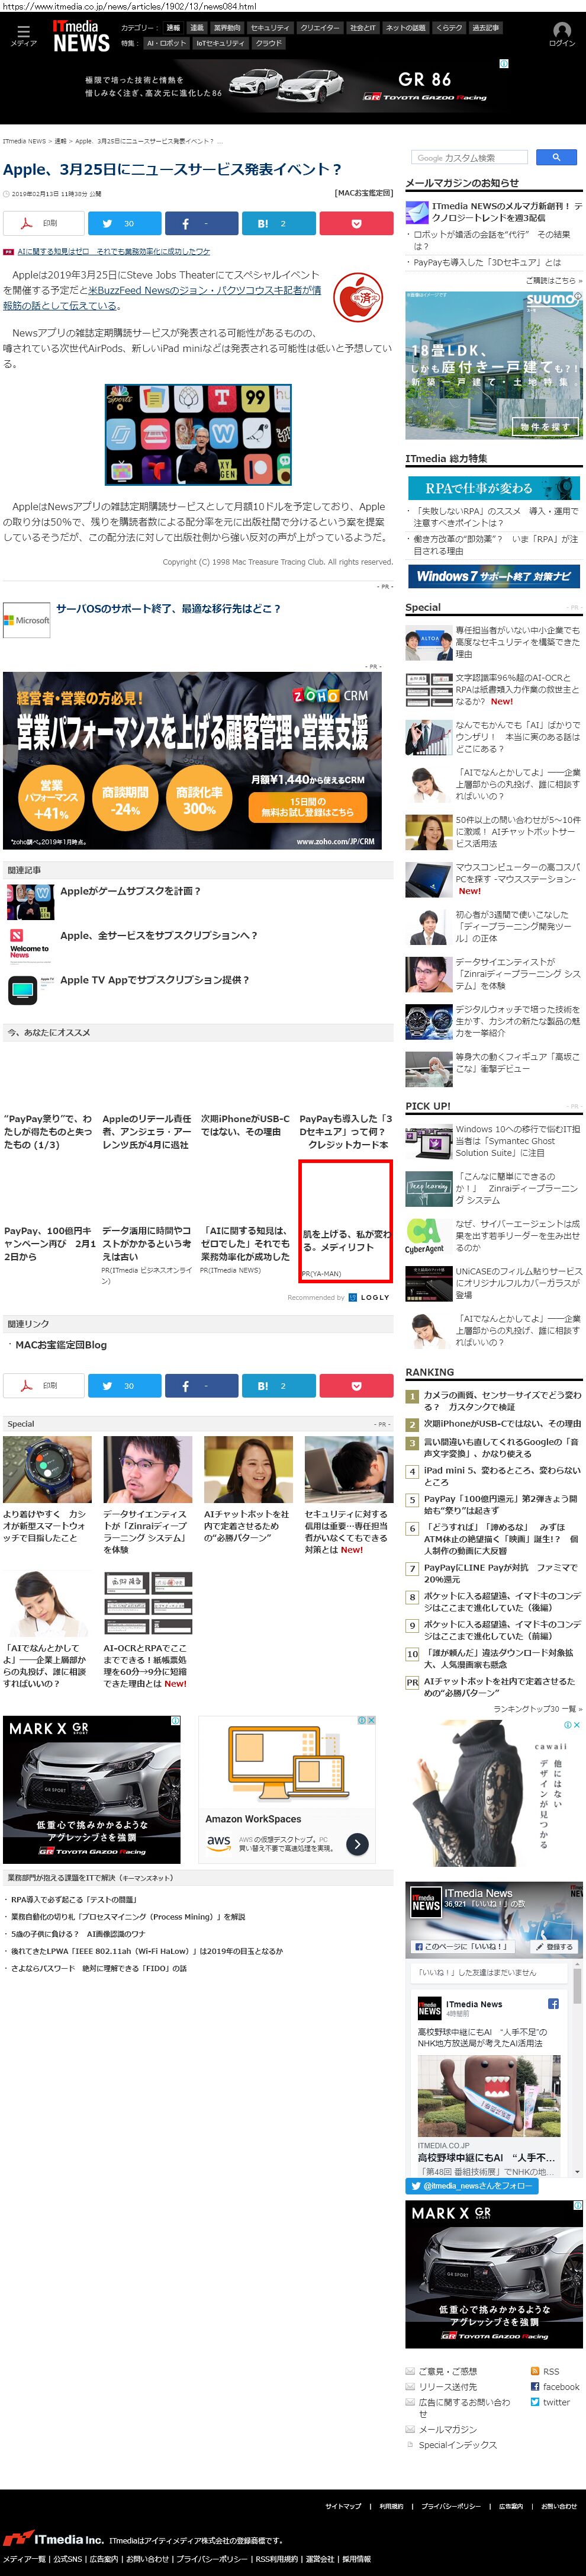
Task: Open the 速報 category tab
Action: (173, 28)
